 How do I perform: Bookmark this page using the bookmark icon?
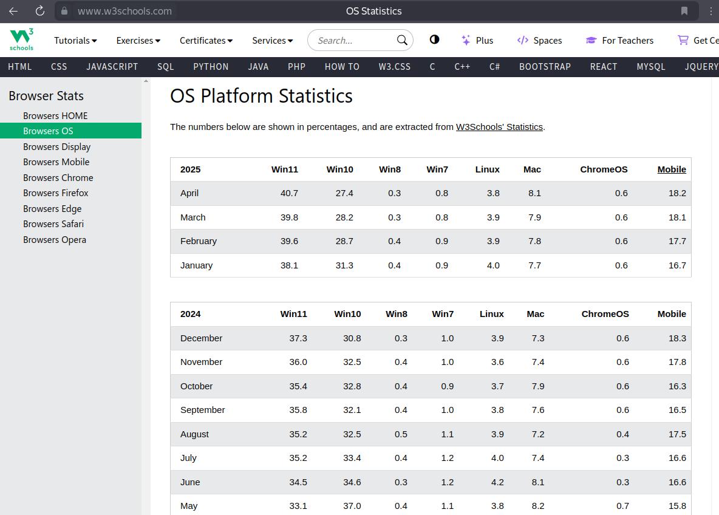tap(684, 11)
